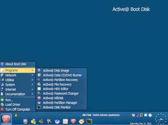Image resolution: width=168 pixels, height=125 pixels.
Task: Click the network monitor tray icon
Action: pyautogui.click(x=137, y=115)
